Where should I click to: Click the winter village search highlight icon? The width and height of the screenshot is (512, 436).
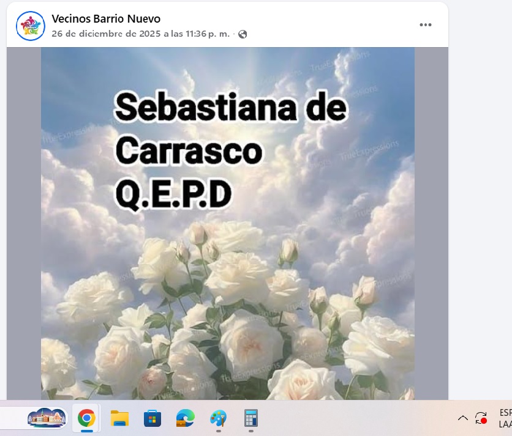pyautogui.click(x=47, y=418)
